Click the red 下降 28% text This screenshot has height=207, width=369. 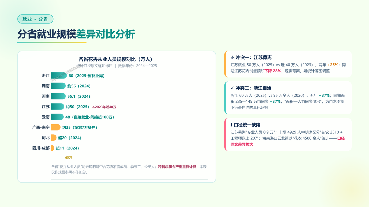pos(273,71)
